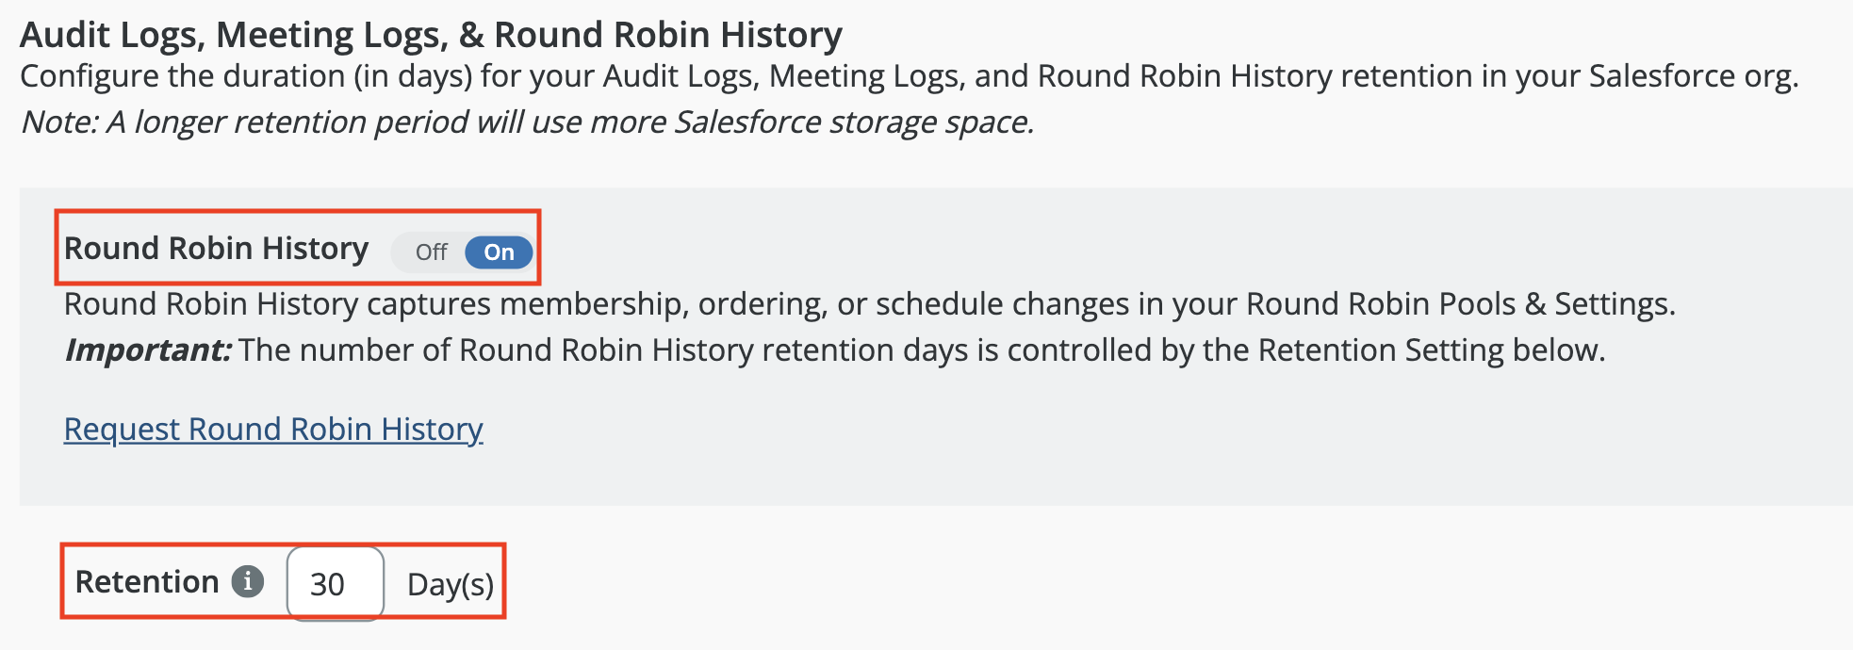Image resolution: width=1853 pixels, height=650 pixels.
Task: Click the Retention label text
Action: [x=147, y=582]
